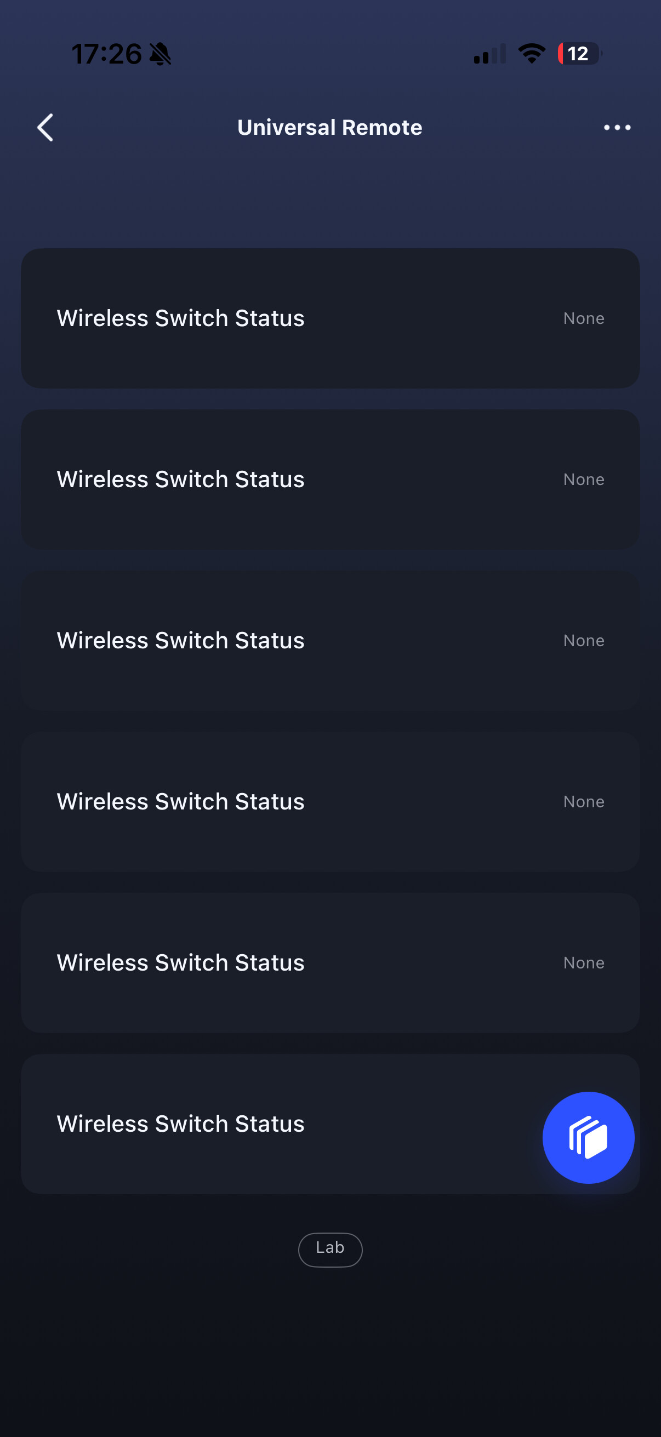The width and height of the screenshot is (661, 1437).
Task: Tap the blue floating cards button
Action: 588,1137
